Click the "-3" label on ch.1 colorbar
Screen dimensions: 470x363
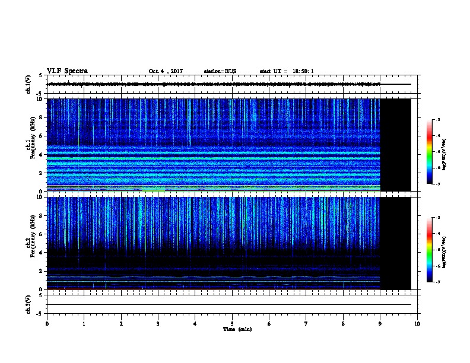pyautogui.click(x=437, y=119)
